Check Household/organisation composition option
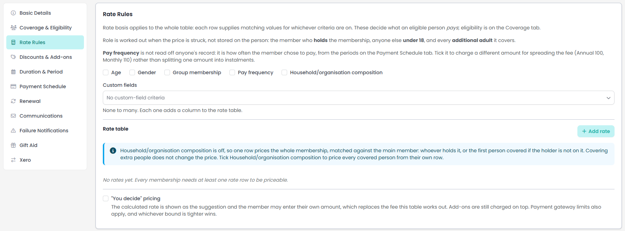The height and width of the screenshot is (231, 625). pos(284,72)
